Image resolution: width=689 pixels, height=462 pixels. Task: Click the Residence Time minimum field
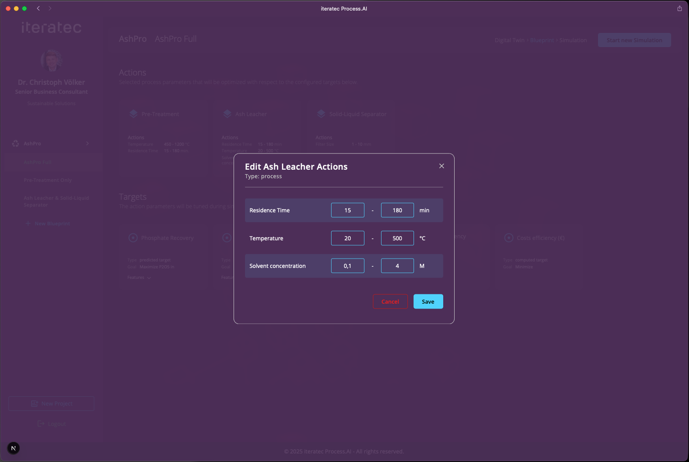click(x=347, y=210)
